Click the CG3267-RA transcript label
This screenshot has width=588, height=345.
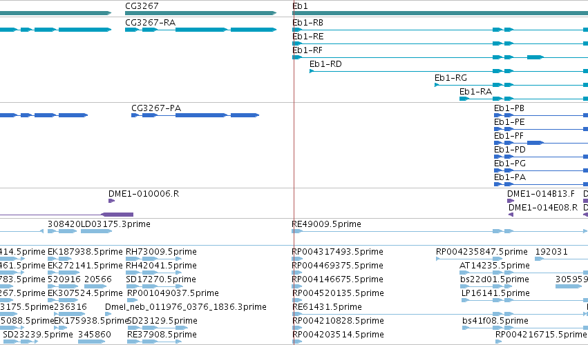151,23
